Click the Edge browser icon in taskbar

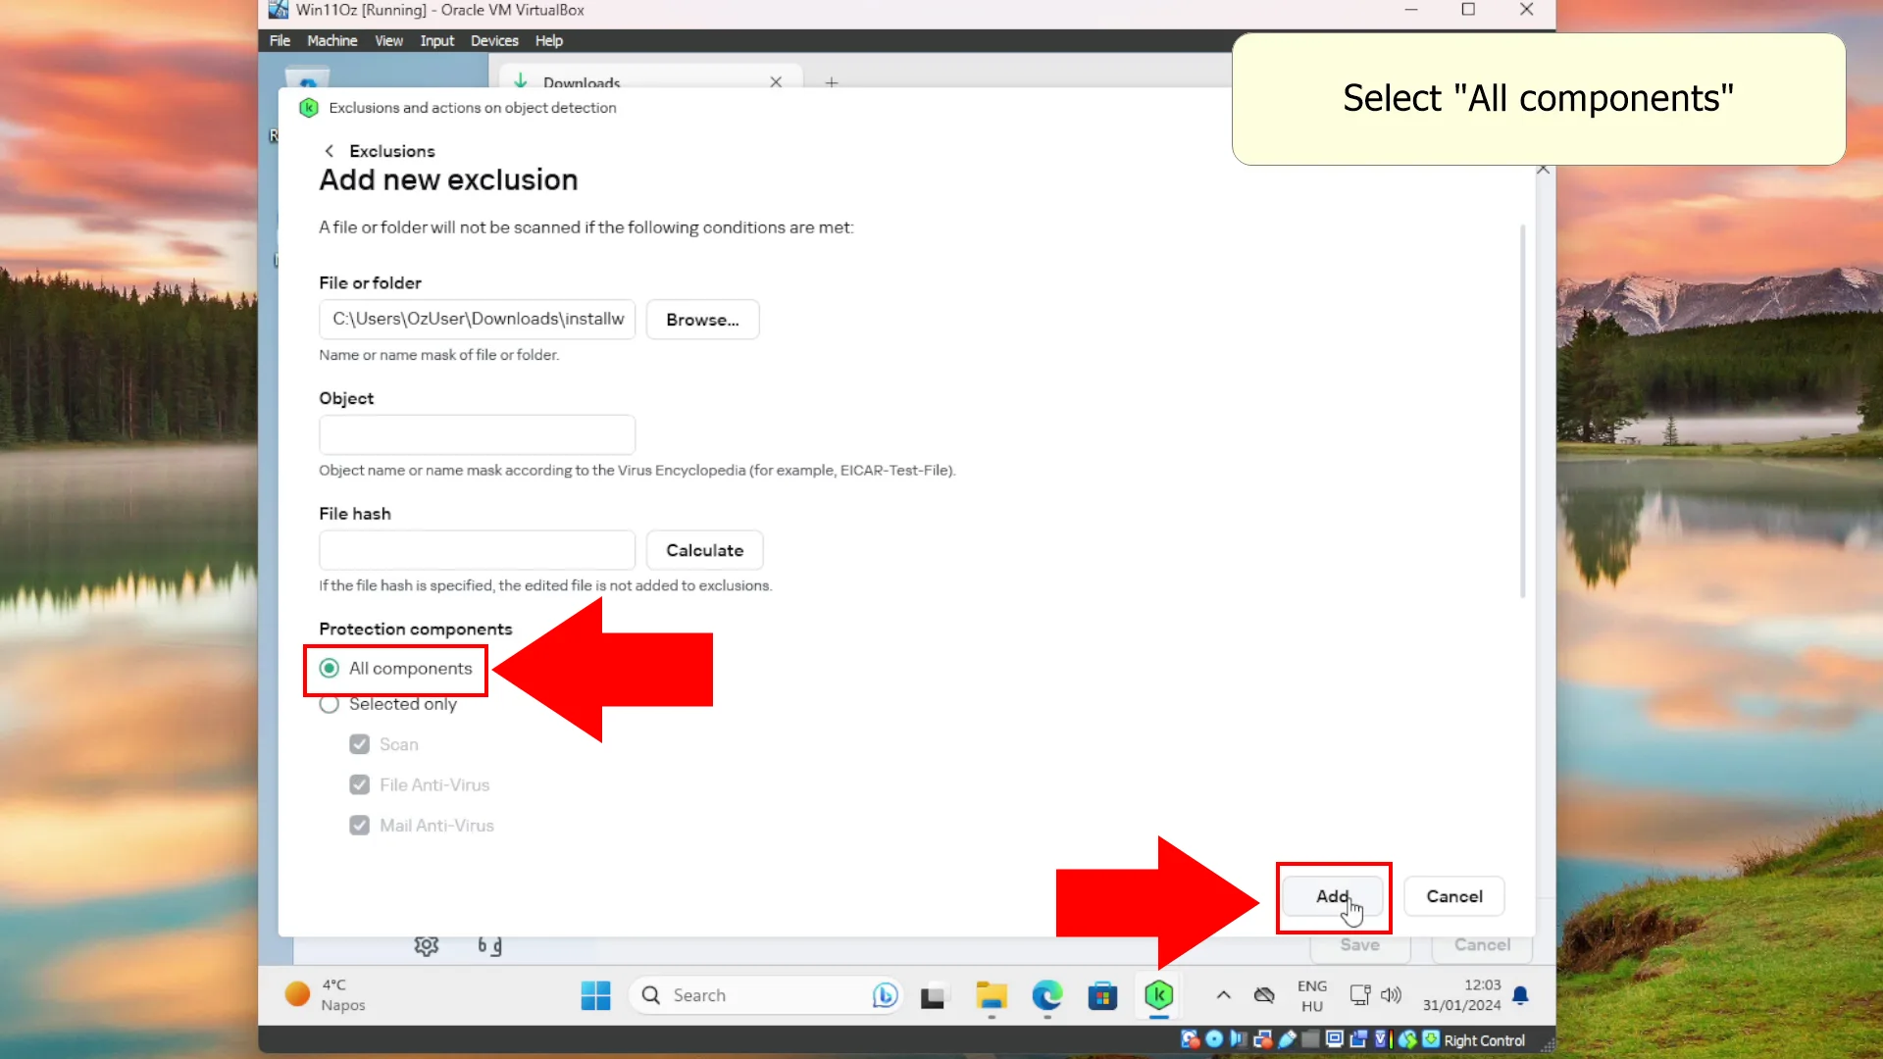[x=1047, y=994]
